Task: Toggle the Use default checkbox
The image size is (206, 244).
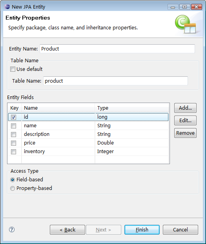Action: [x=13, y=69]
